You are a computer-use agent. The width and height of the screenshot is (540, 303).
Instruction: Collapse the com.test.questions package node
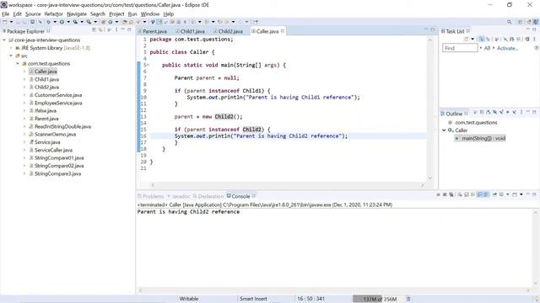click(x=18, y=64)
